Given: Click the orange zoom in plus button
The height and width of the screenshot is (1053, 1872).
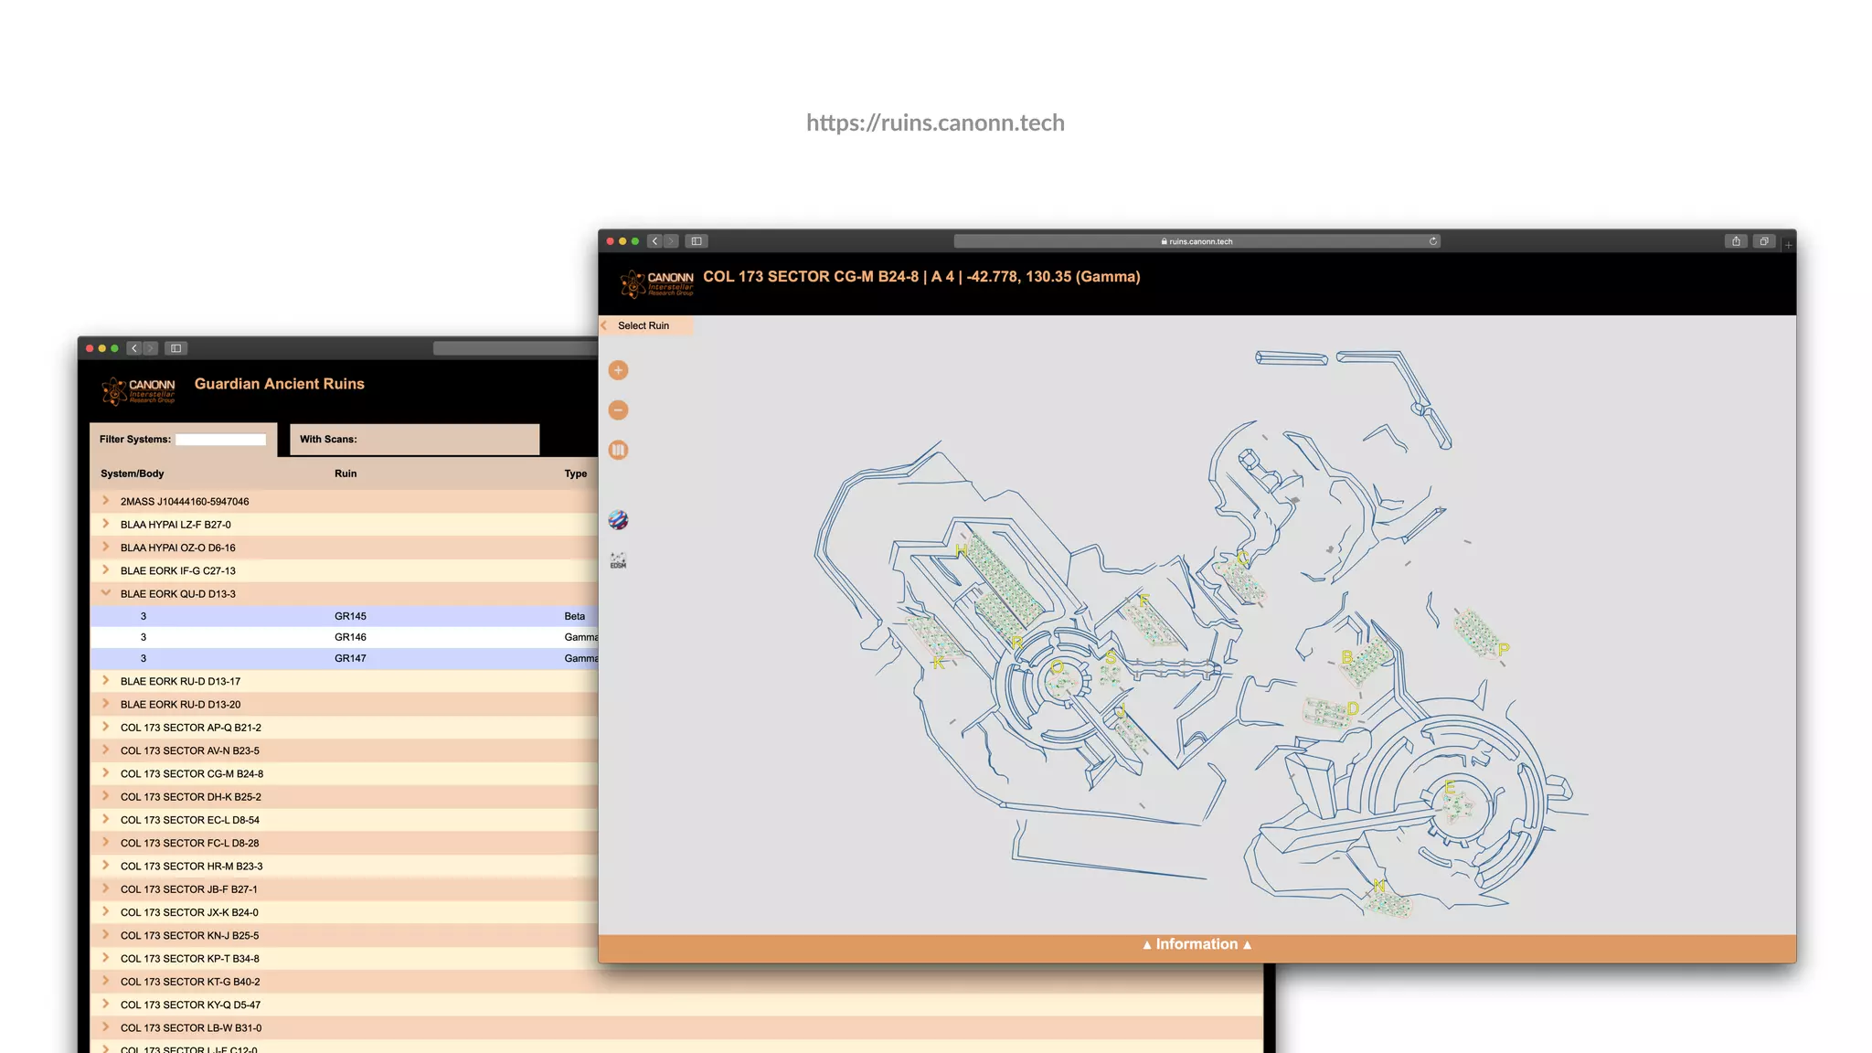Looking at the screenshot, I should pyautogui.click(x=618, y=370).
